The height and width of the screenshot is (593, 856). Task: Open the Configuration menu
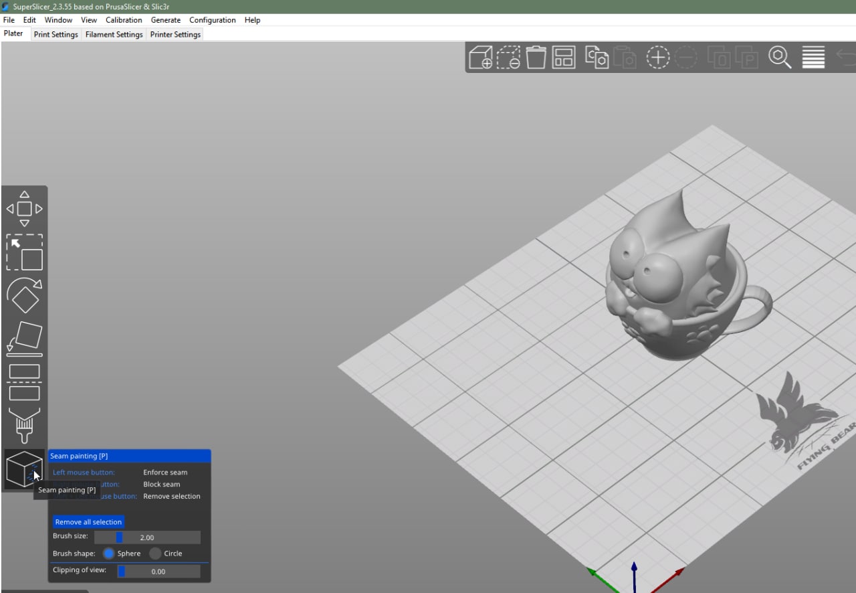click(213, 20)
